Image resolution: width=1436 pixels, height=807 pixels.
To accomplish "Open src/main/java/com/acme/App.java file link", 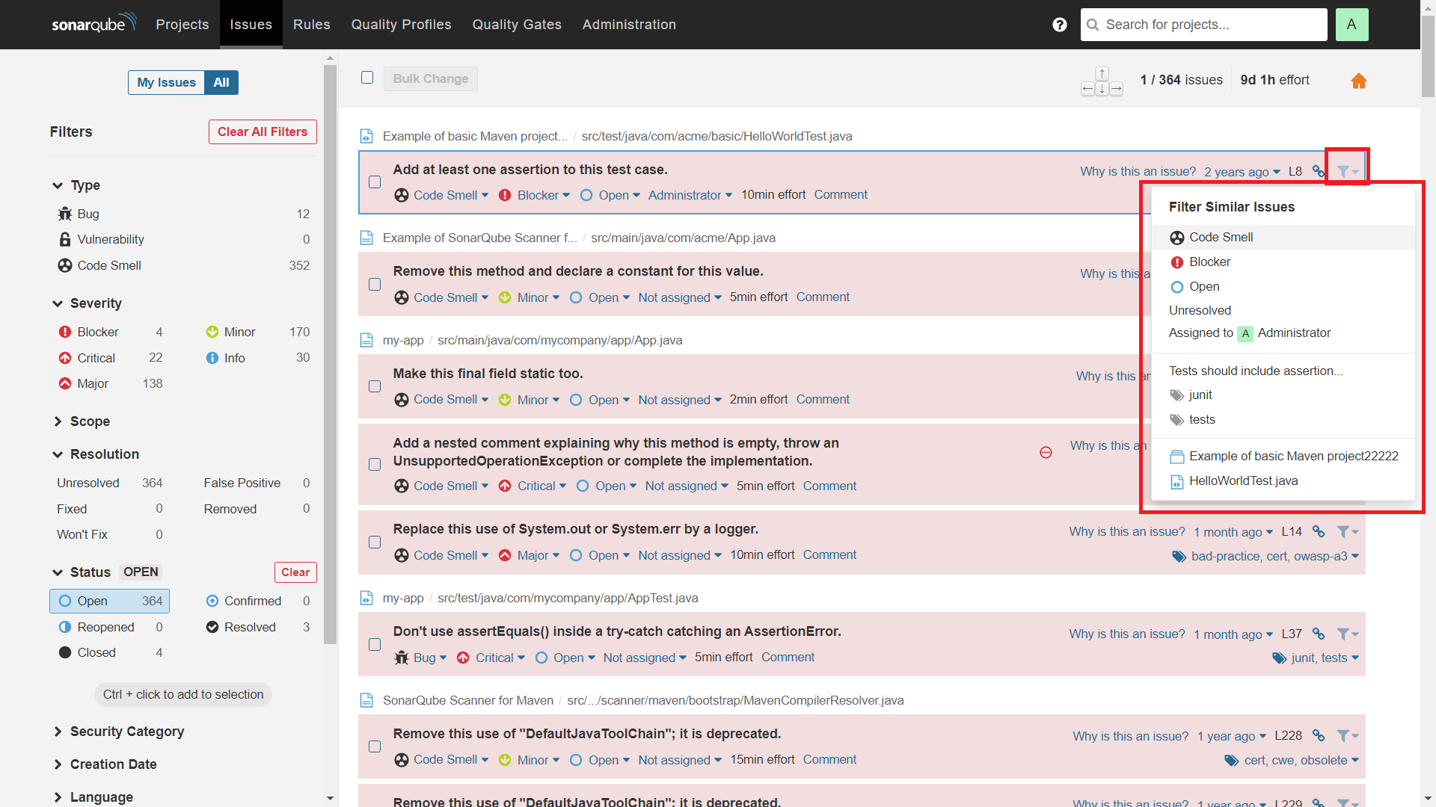I will tap(683, 238).
